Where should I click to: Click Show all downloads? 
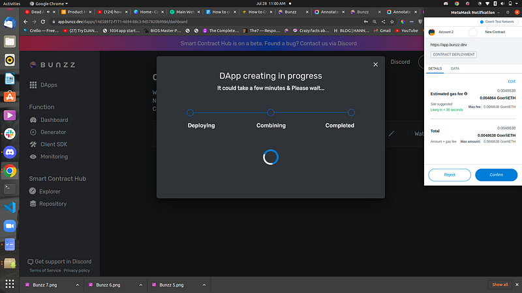point(500,285)
